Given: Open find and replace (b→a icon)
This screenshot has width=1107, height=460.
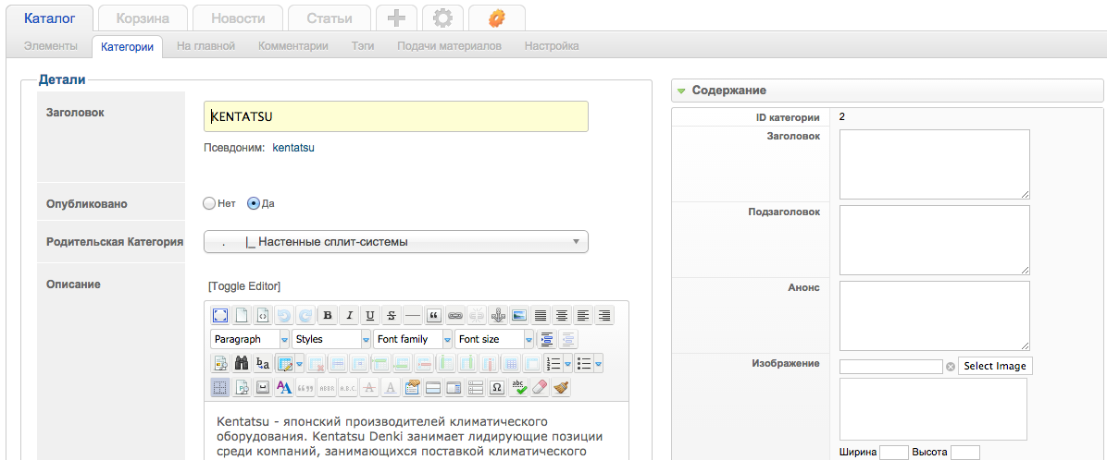Looking at the screenshot, I should tap(263, 364).
